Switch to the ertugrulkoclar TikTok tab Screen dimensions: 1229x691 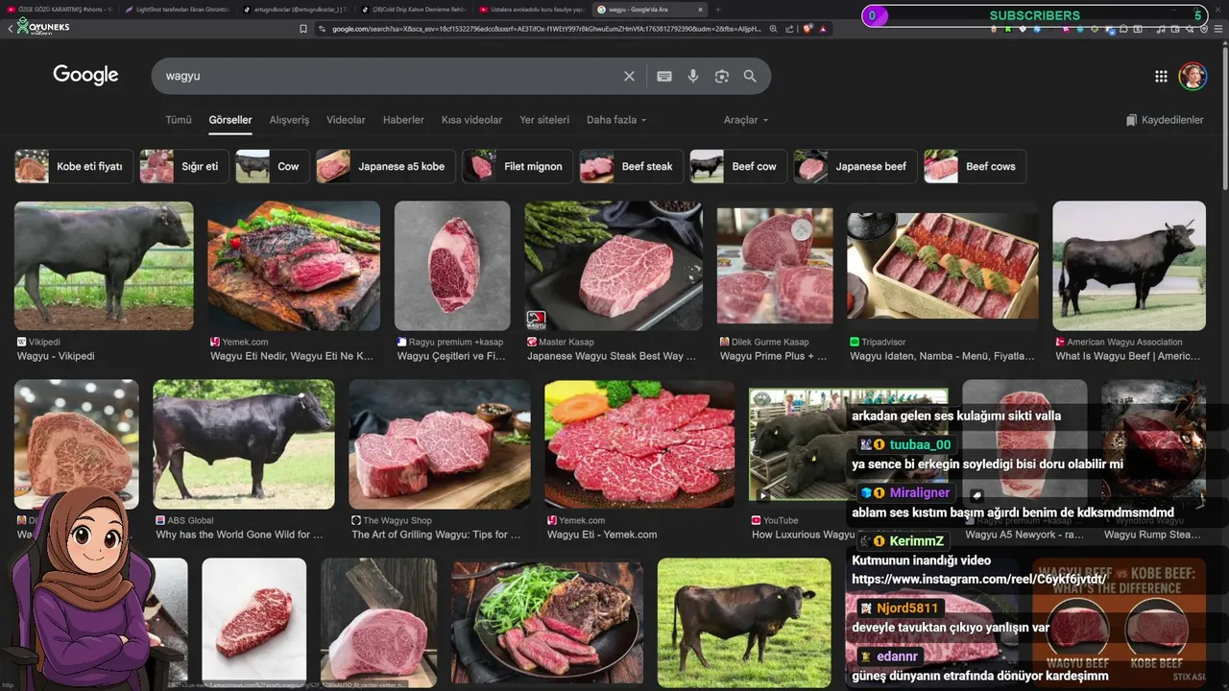(x=295, y=10)
